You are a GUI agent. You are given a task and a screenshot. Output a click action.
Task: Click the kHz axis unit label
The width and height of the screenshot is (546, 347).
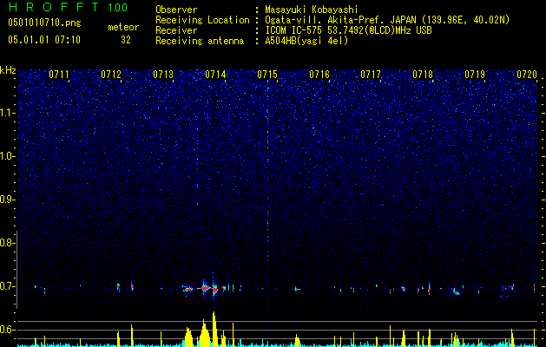click(8, 70)
